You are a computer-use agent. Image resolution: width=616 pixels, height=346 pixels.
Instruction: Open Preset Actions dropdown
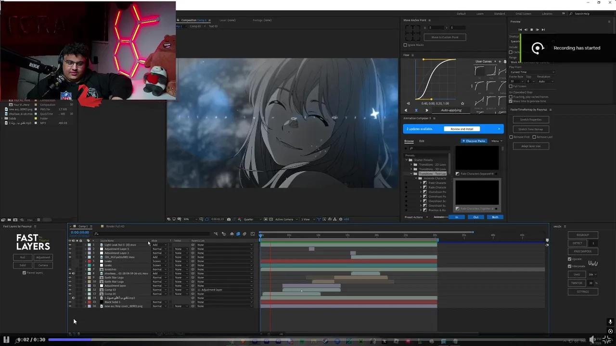coord(415,217)
